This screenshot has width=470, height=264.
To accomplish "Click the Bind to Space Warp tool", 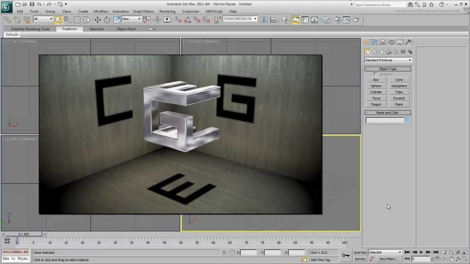I will point(26,20).
